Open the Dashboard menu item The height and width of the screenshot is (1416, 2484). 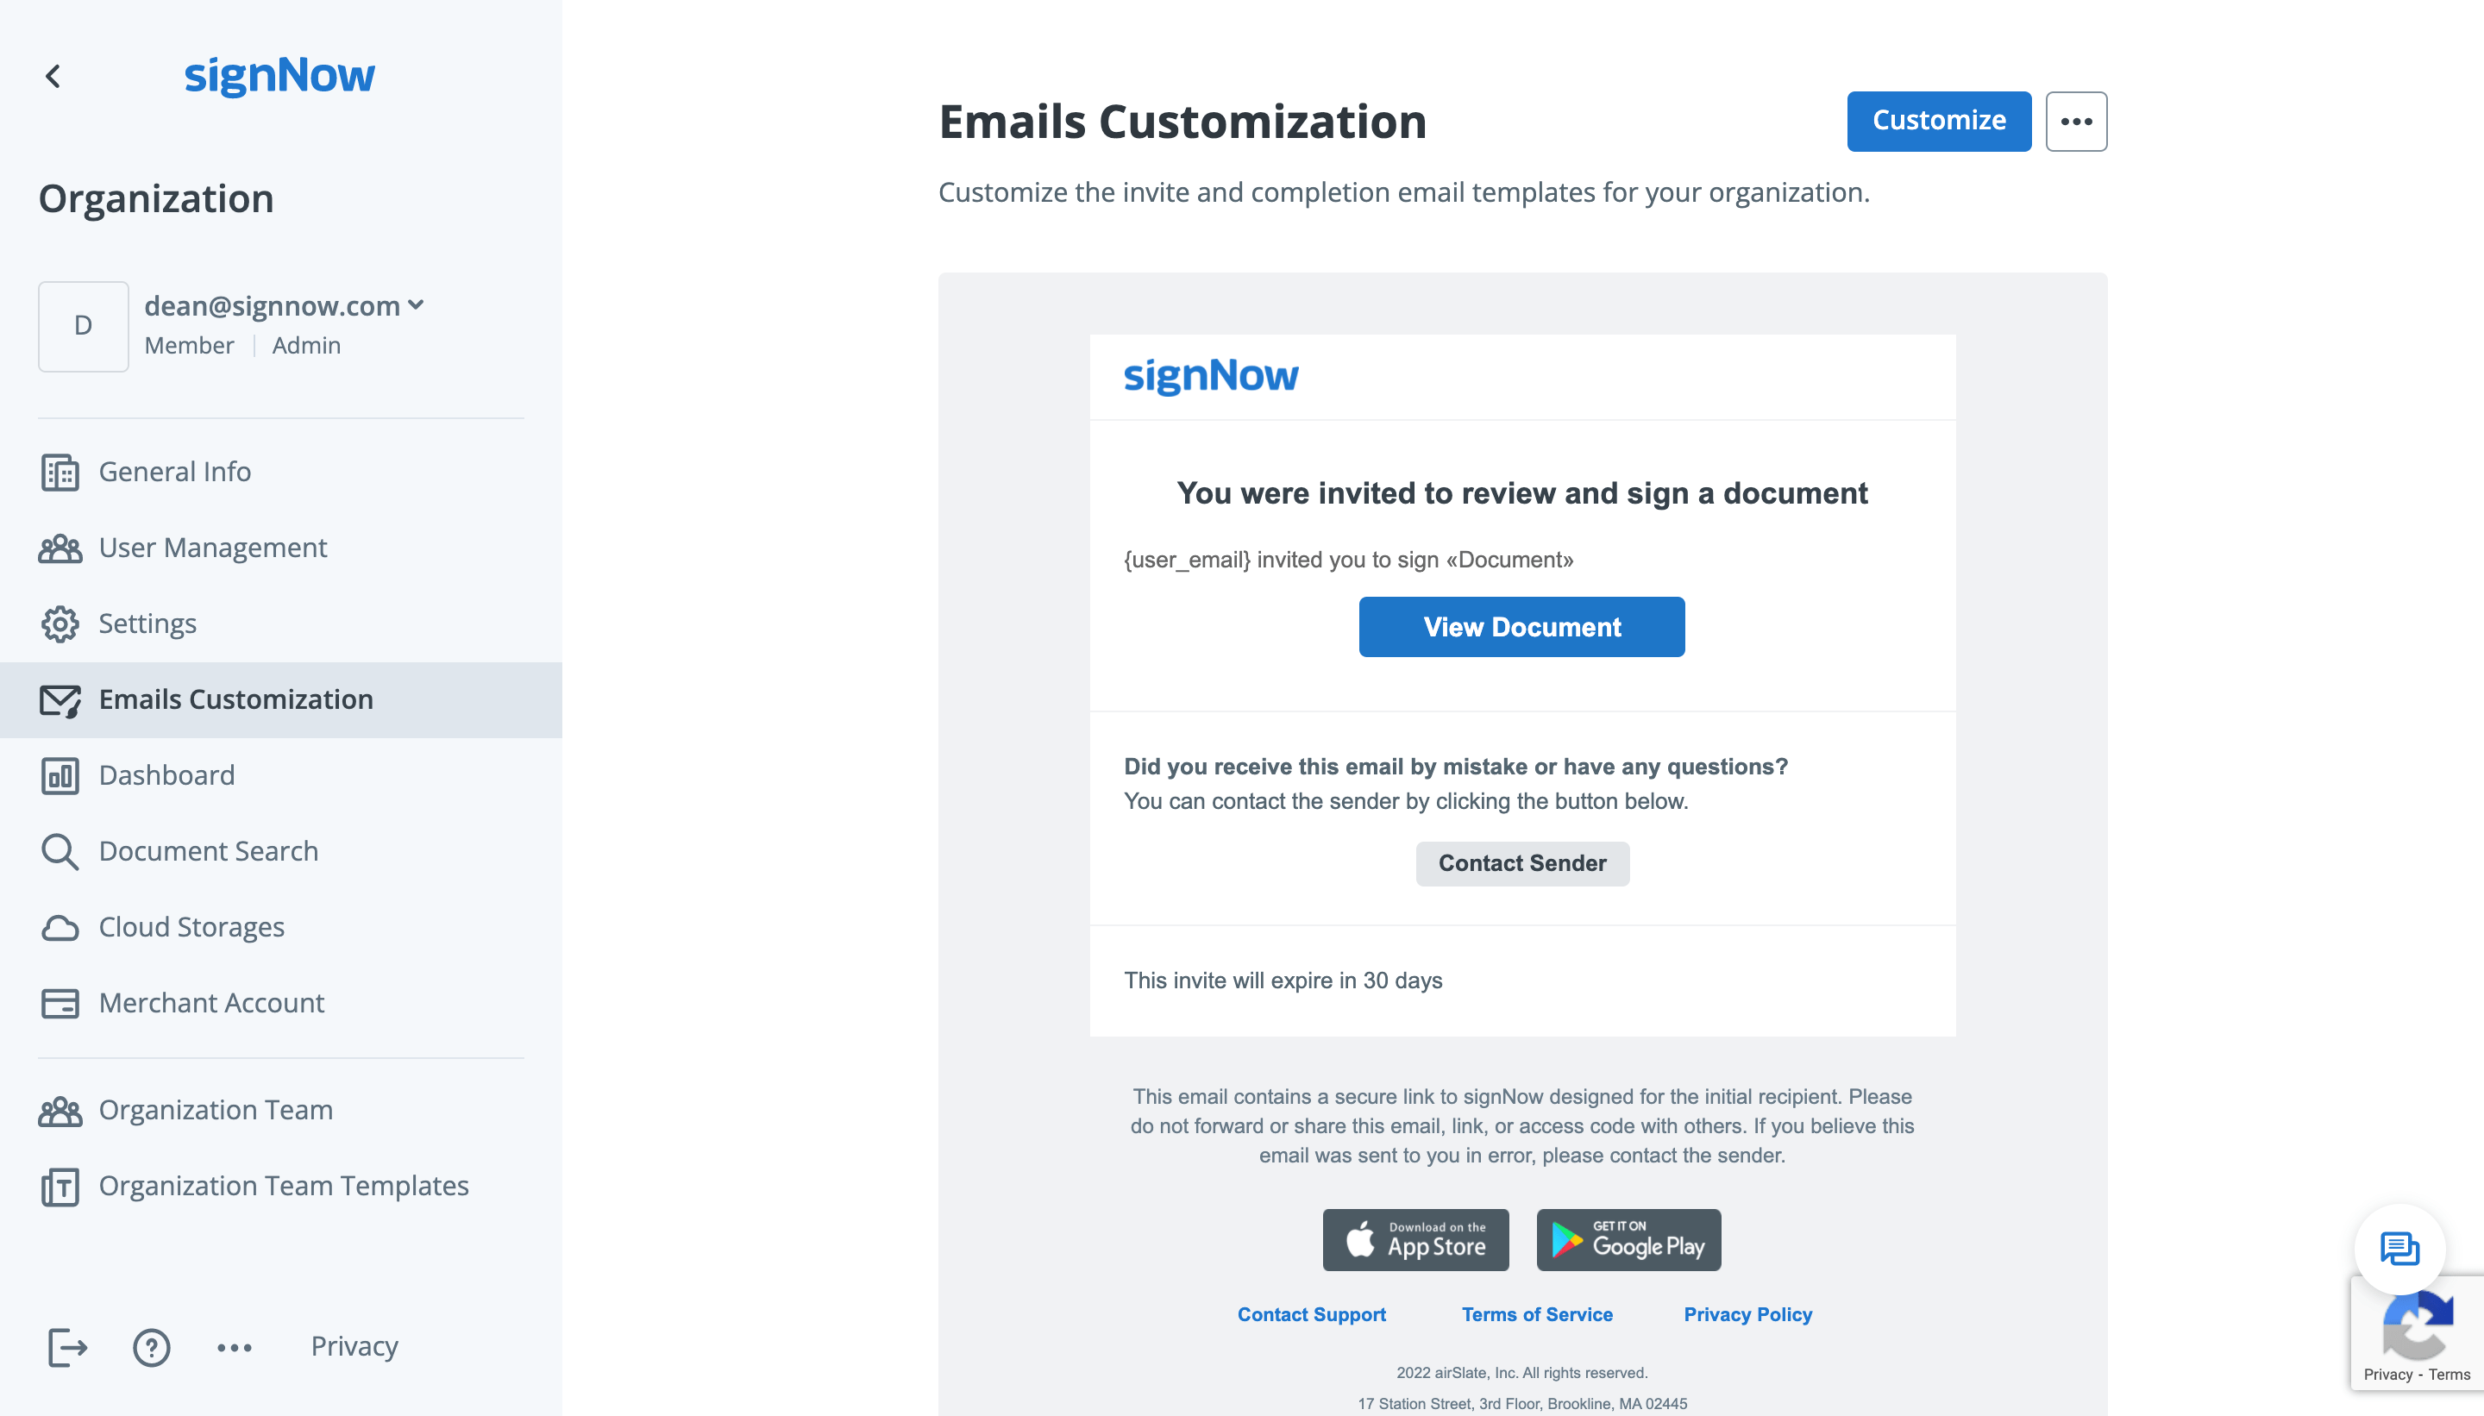(166, 775)
